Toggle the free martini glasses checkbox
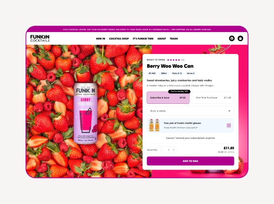The image size is (274, 204). (x=229, y=125)
